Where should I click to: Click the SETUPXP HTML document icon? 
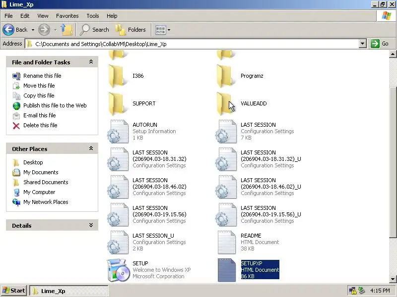(x=227, y=270)
